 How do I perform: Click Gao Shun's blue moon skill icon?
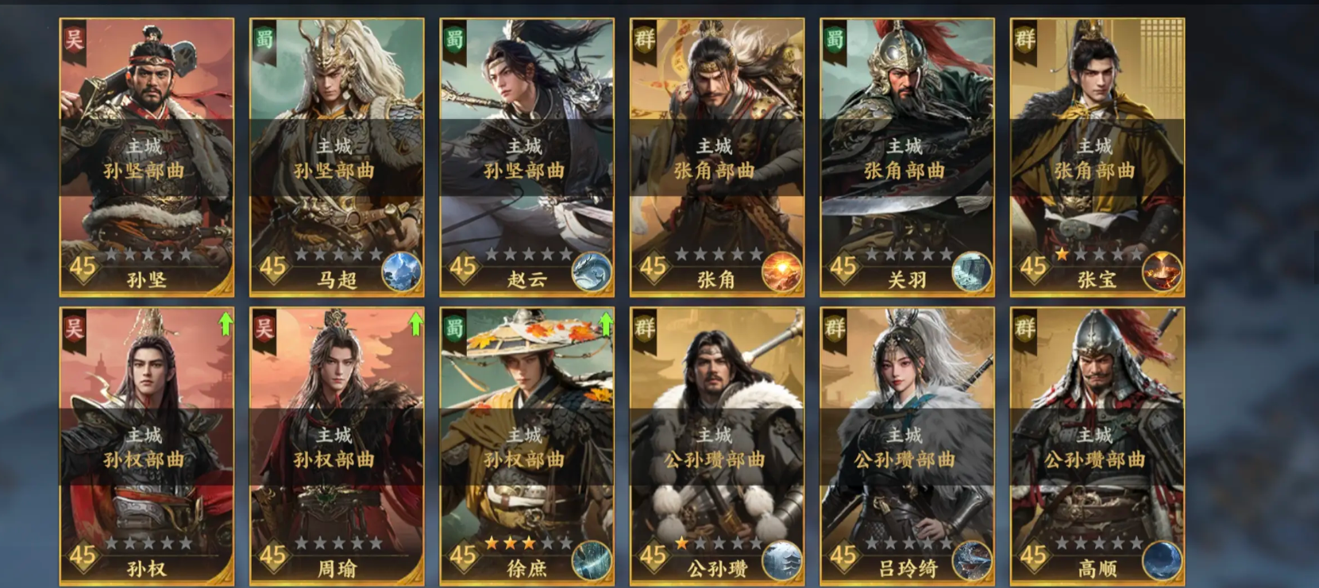(x=1162, y=560)
